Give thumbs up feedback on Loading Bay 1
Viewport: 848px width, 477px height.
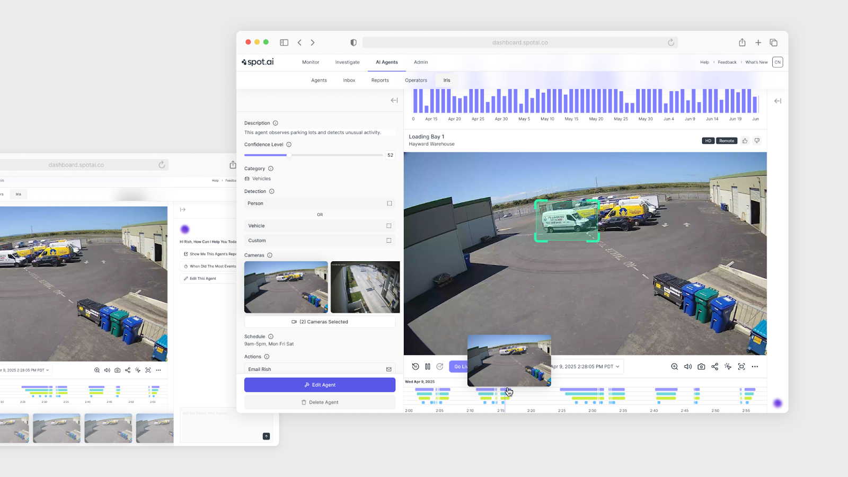click(x=745, y=141)
